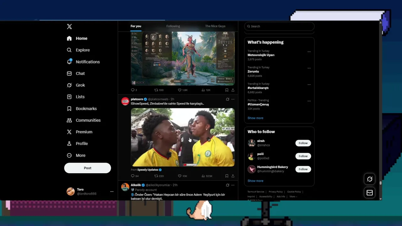The image size is (402, 226).
Task: Open Chat in the sidebar
Action: tap(76, 73)
